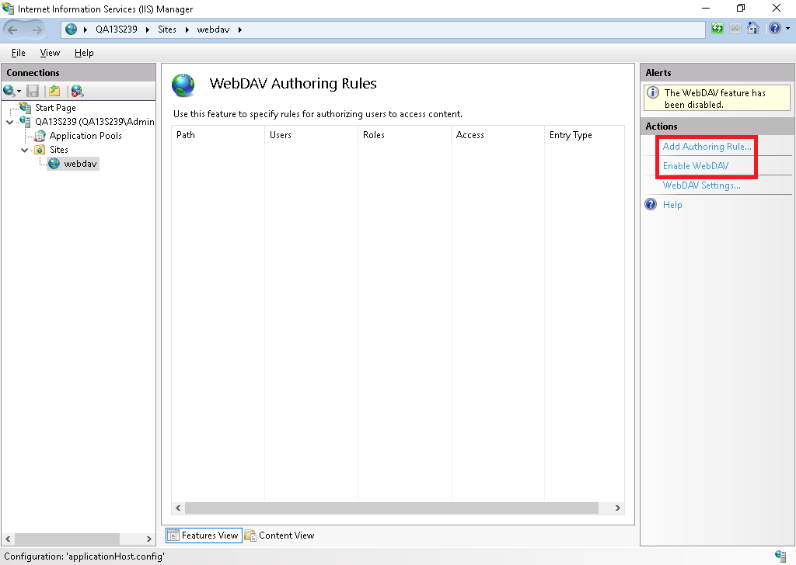Open the connection type dropdown arrow
796x565 pixels.
18,91
